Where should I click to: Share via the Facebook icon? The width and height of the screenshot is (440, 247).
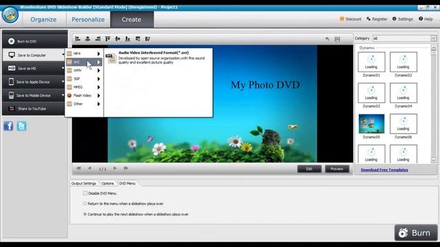click(x=8, y=126)
